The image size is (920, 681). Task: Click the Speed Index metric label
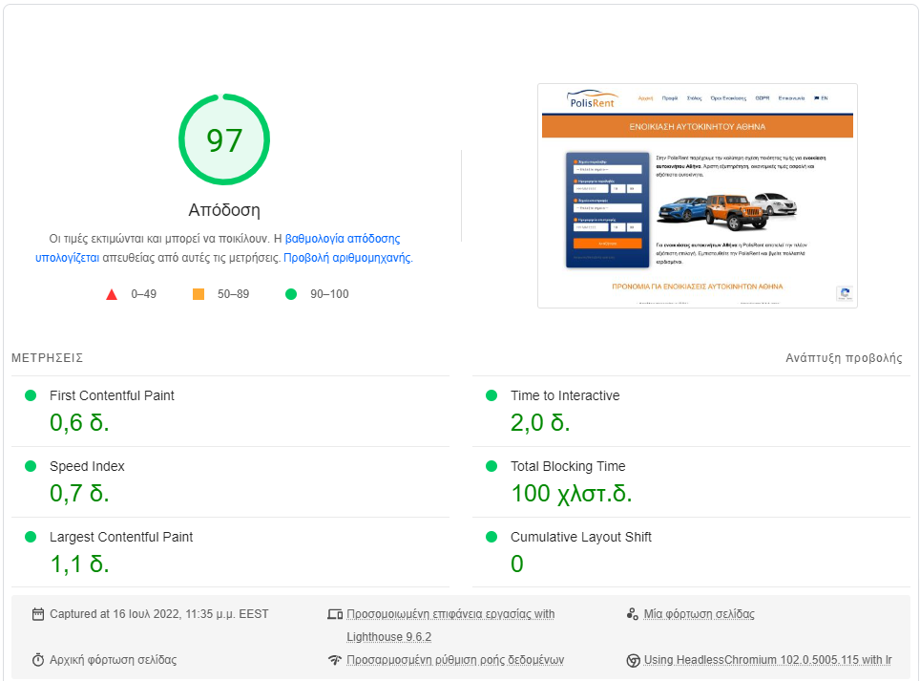(88, 466)
